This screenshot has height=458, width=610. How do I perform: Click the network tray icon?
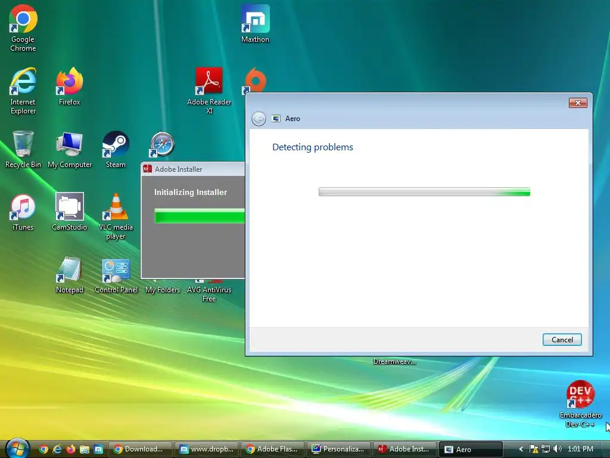point(546,449)
